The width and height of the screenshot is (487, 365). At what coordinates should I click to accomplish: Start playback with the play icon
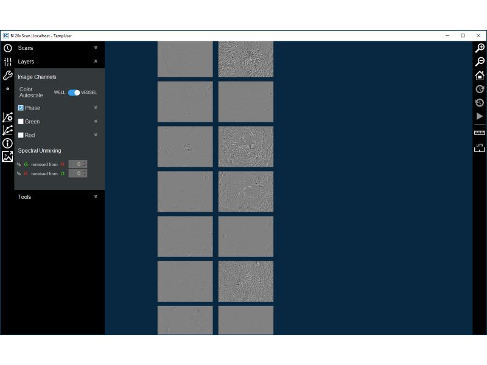480,116
